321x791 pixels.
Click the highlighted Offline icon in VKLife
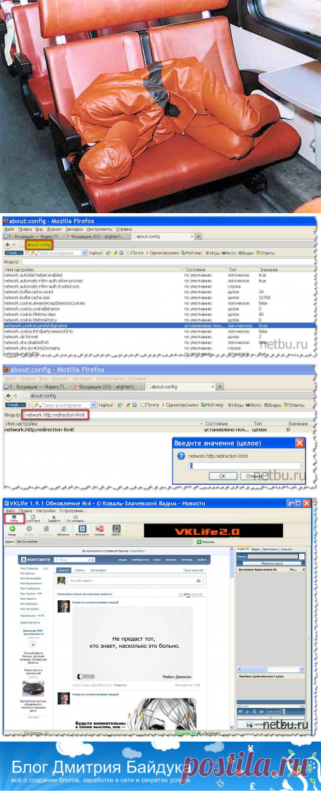coord(14,517)
